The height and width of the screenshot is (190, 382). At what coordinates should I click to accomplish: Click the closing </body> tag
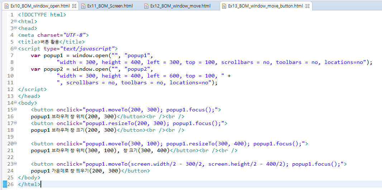click(x=29, y=177)
